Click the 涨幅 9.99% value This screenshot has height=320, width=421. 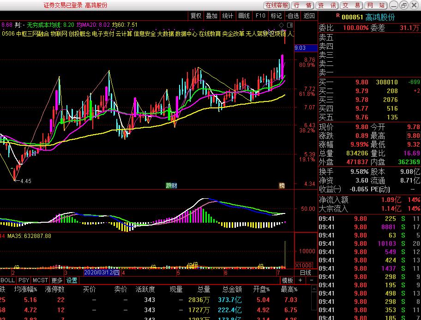pos(359,145)
